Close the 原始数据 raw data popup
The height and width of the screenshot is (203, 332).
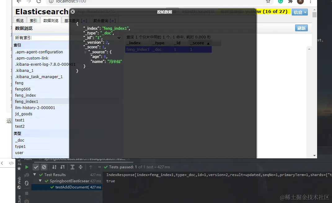click(73, 12)
